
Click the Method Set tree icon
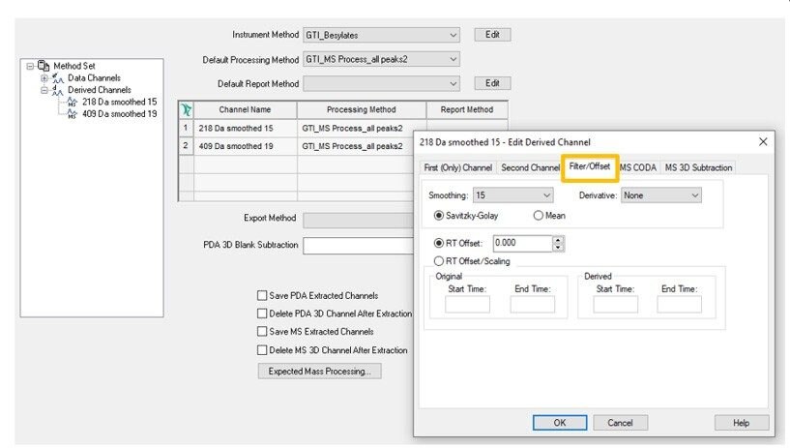pos(44,66)
